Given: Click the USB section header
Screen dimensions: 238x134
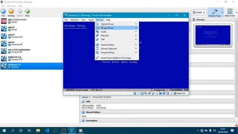Looking at the screenshot, I should (x=157, y=102).
